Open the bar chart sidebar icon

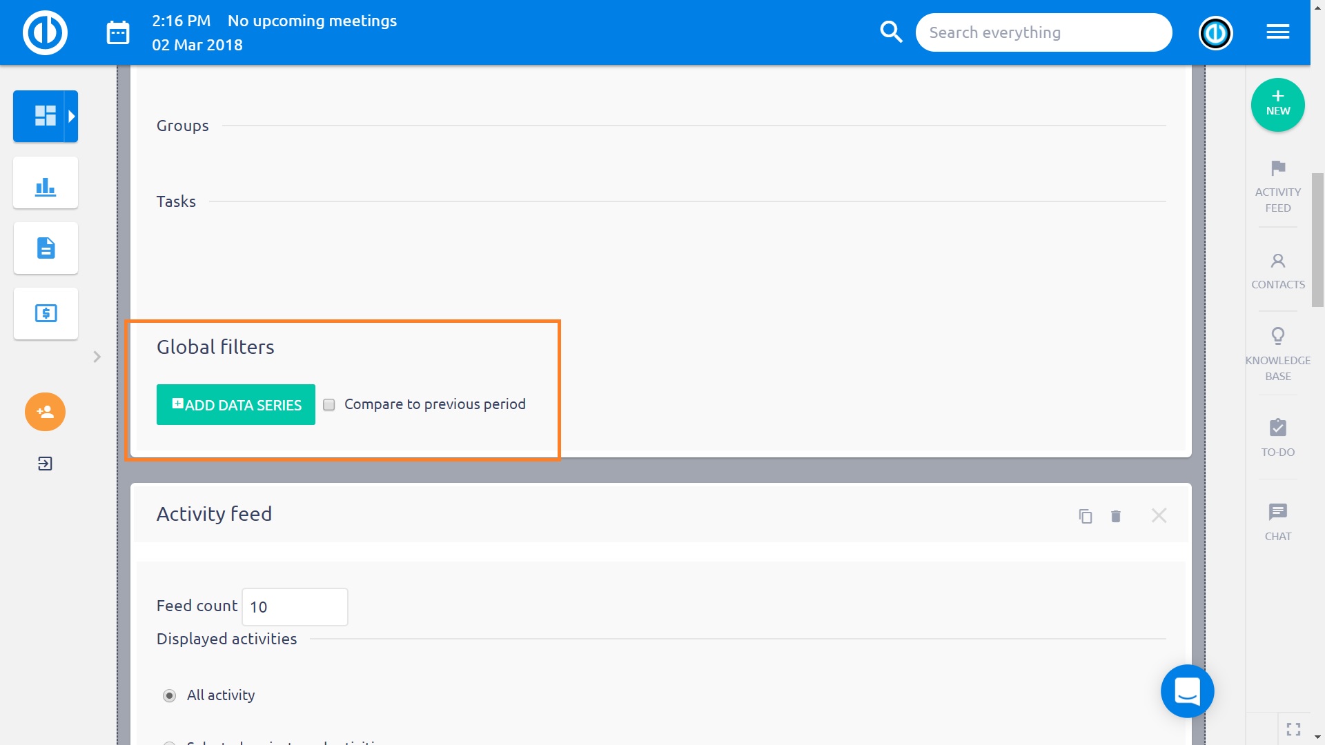(x=46, y=183)
